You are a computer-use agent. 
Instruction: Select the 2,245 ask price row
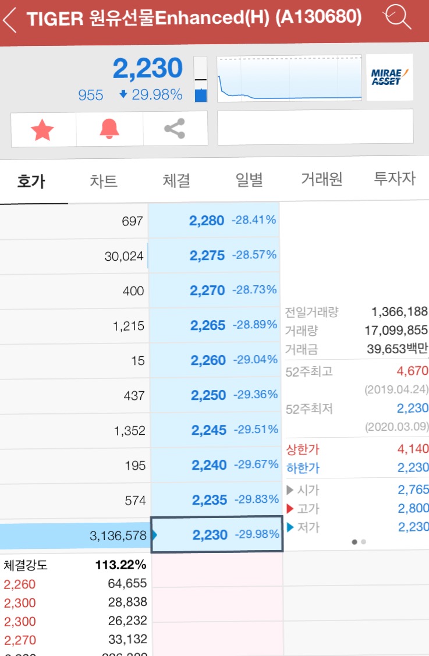215,430
